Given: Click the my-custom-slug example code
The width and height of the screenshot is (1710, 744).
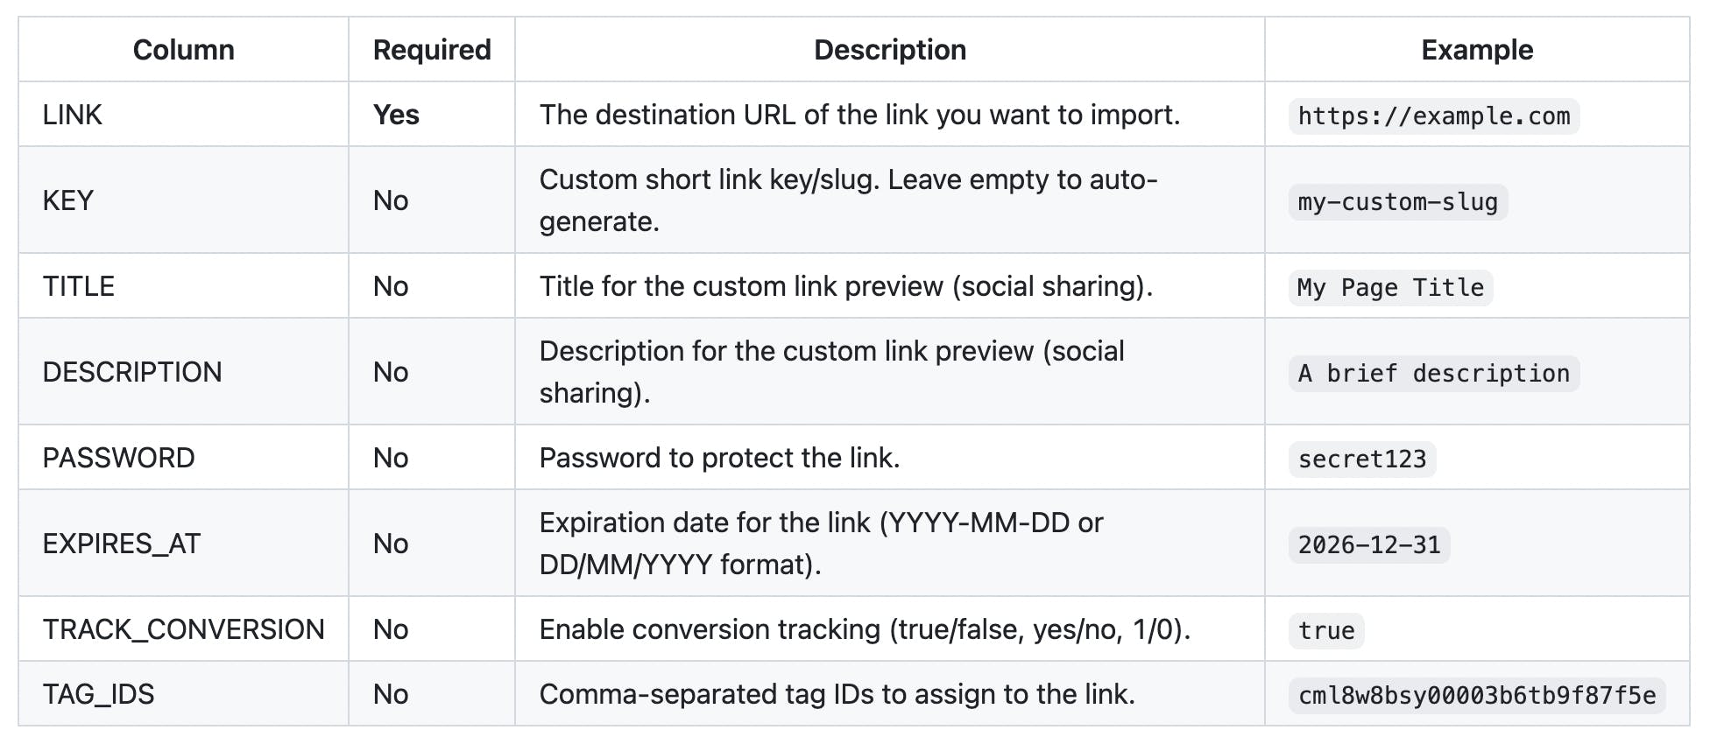Looking at the screenshot, I should (1397, 202).
